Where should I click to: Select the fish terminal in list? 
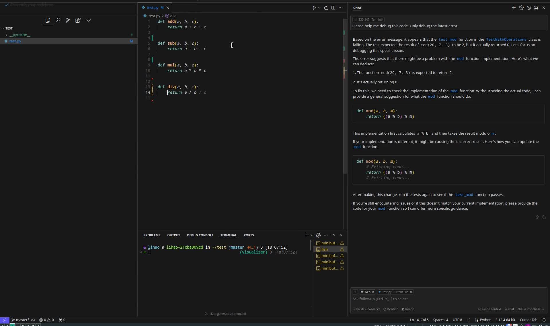click(x=330, y=250)
